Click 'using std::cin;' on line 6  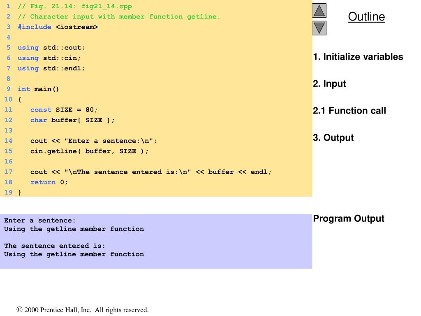(49, 58)
